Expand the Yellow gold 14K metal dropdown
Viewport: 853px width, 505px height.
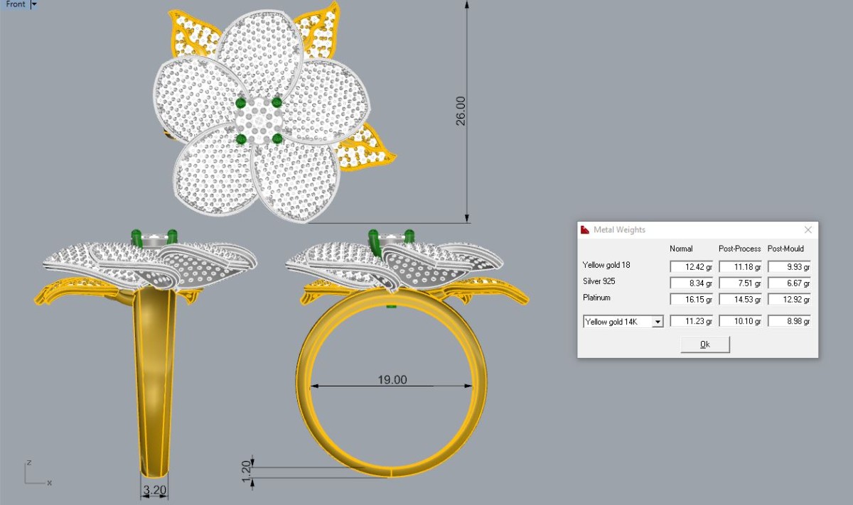tap(657, 322)
